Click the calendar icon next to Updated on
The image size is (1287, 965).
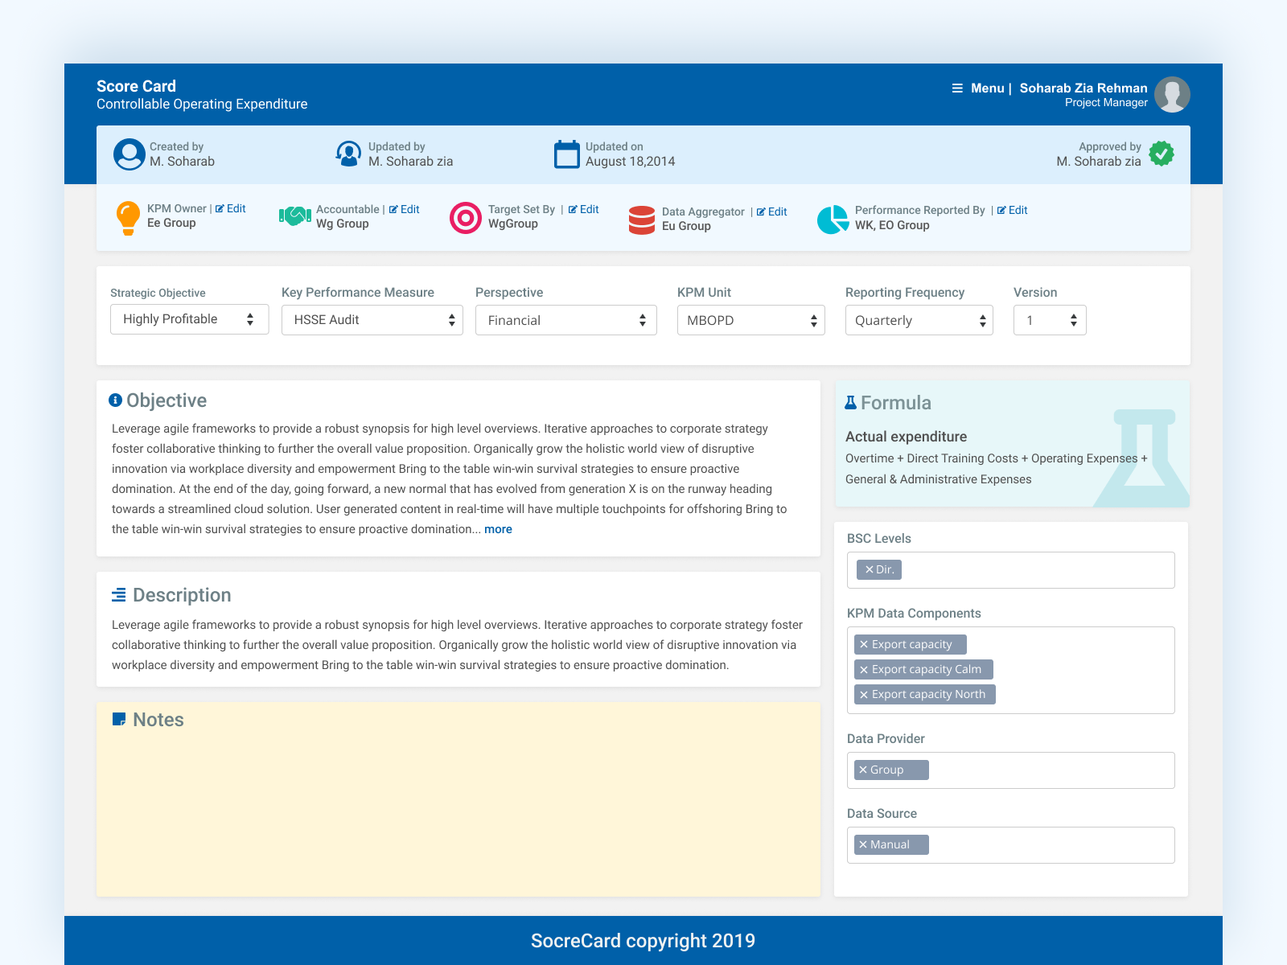coord(568,153)
